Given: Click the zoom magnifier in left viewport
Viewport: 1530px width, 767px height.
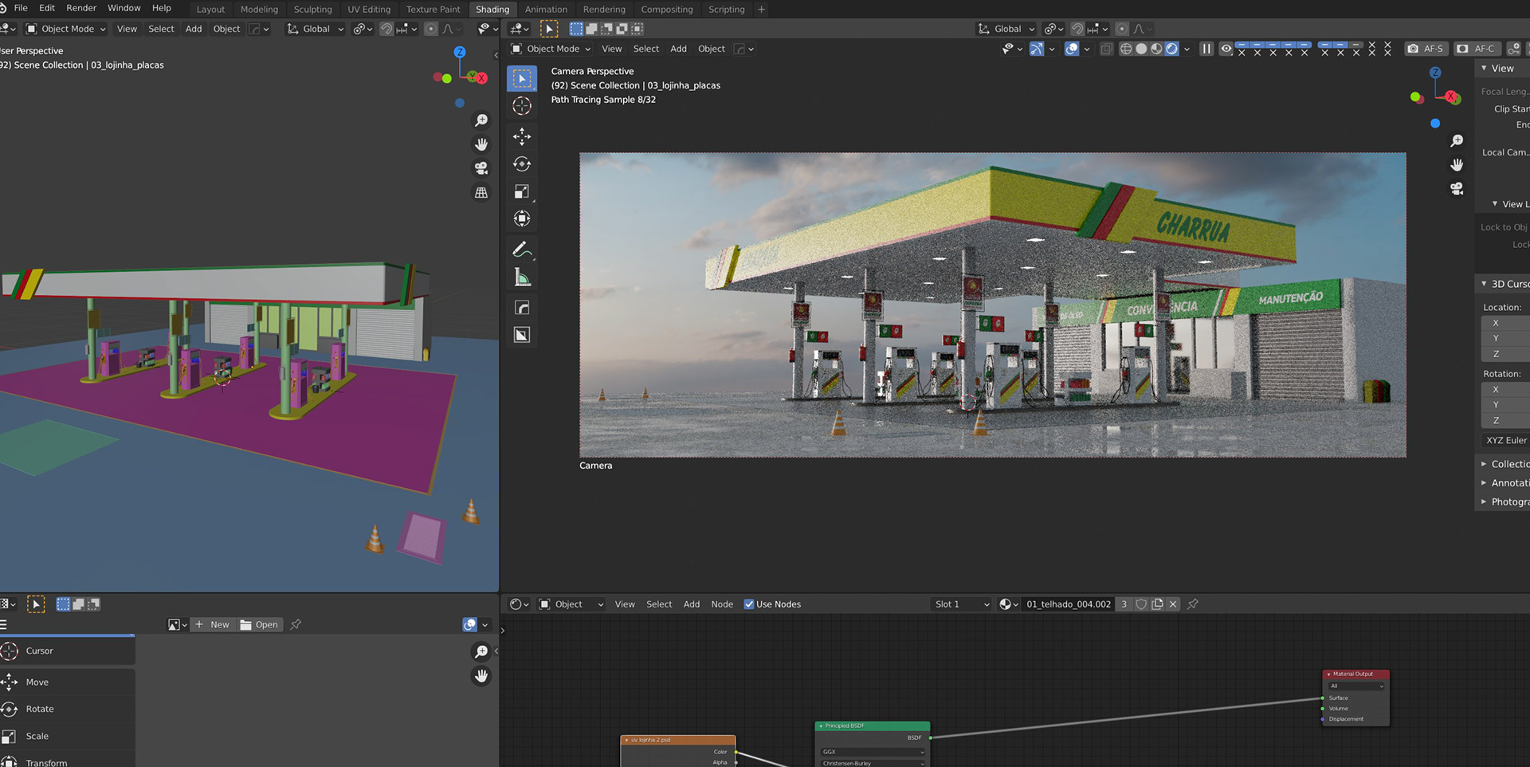Looking at the screenshot, I should pos(481,120).
